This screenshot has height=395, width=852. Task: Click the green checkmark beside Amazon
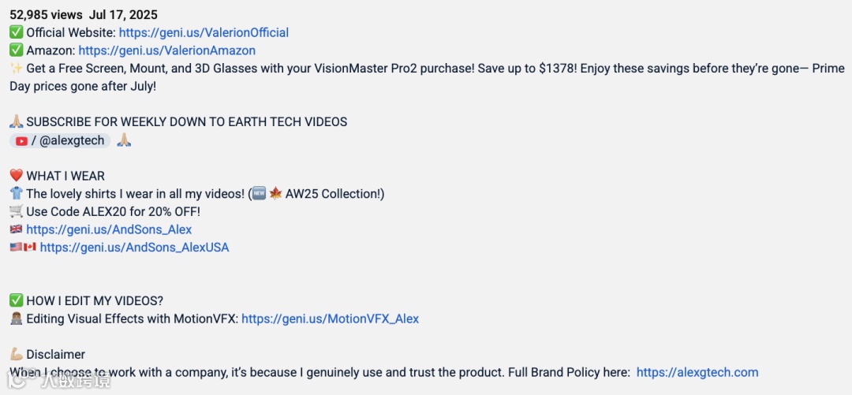point(17,50)
